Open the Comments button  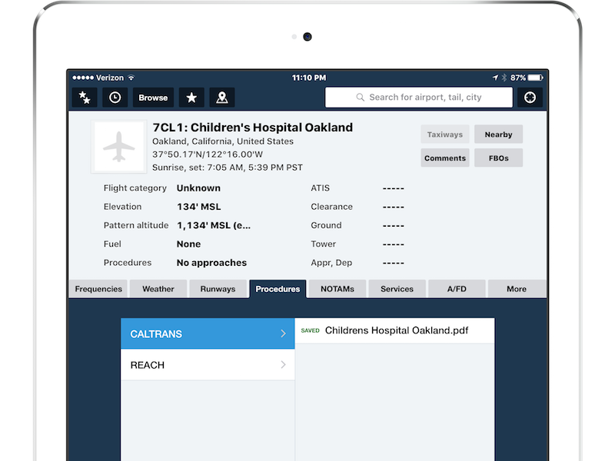[445, 158]
